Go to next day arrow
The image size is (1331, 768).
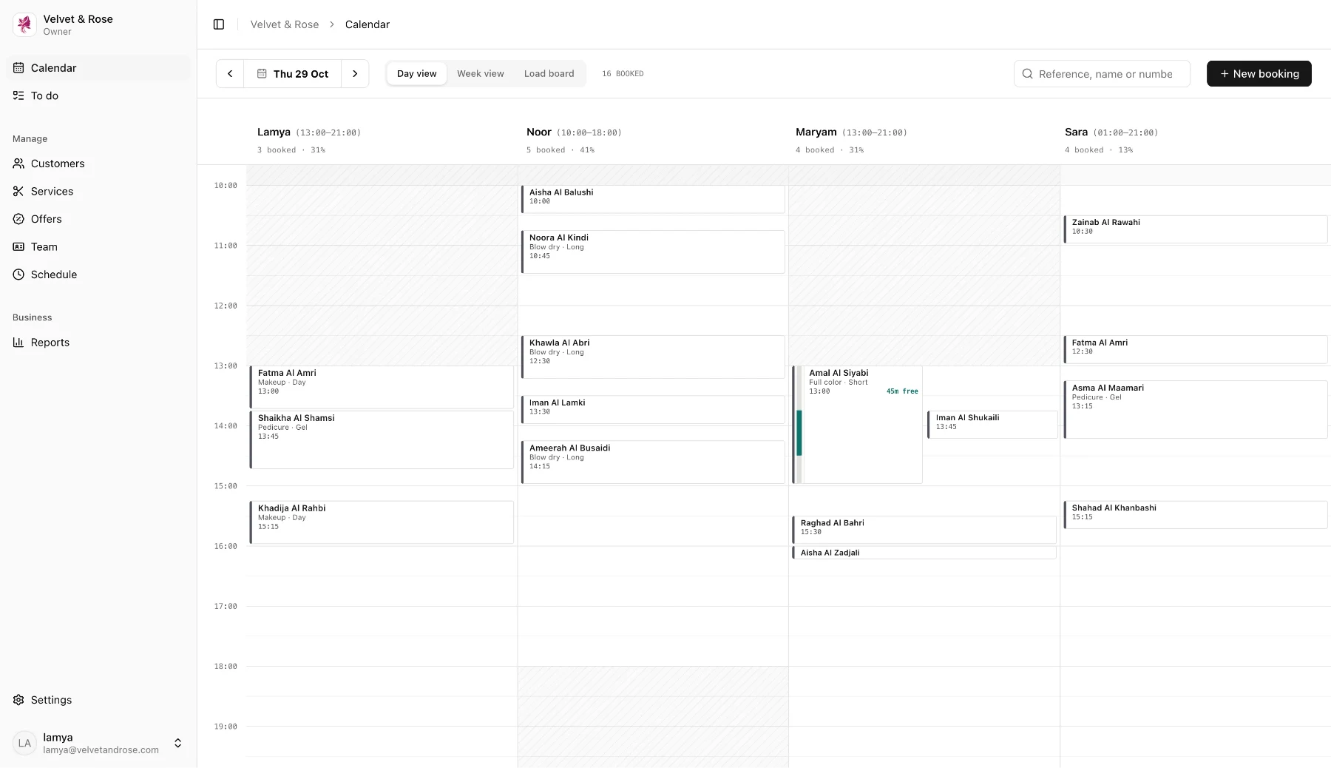pos(355,74)
